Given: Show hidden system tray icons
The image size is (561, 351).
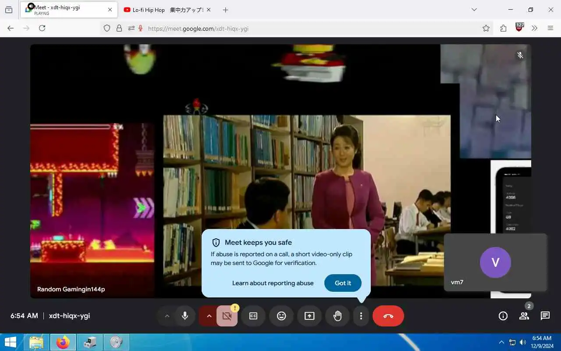Looking at the screenshot, I should pyautogui.click(x=502, y=342).
